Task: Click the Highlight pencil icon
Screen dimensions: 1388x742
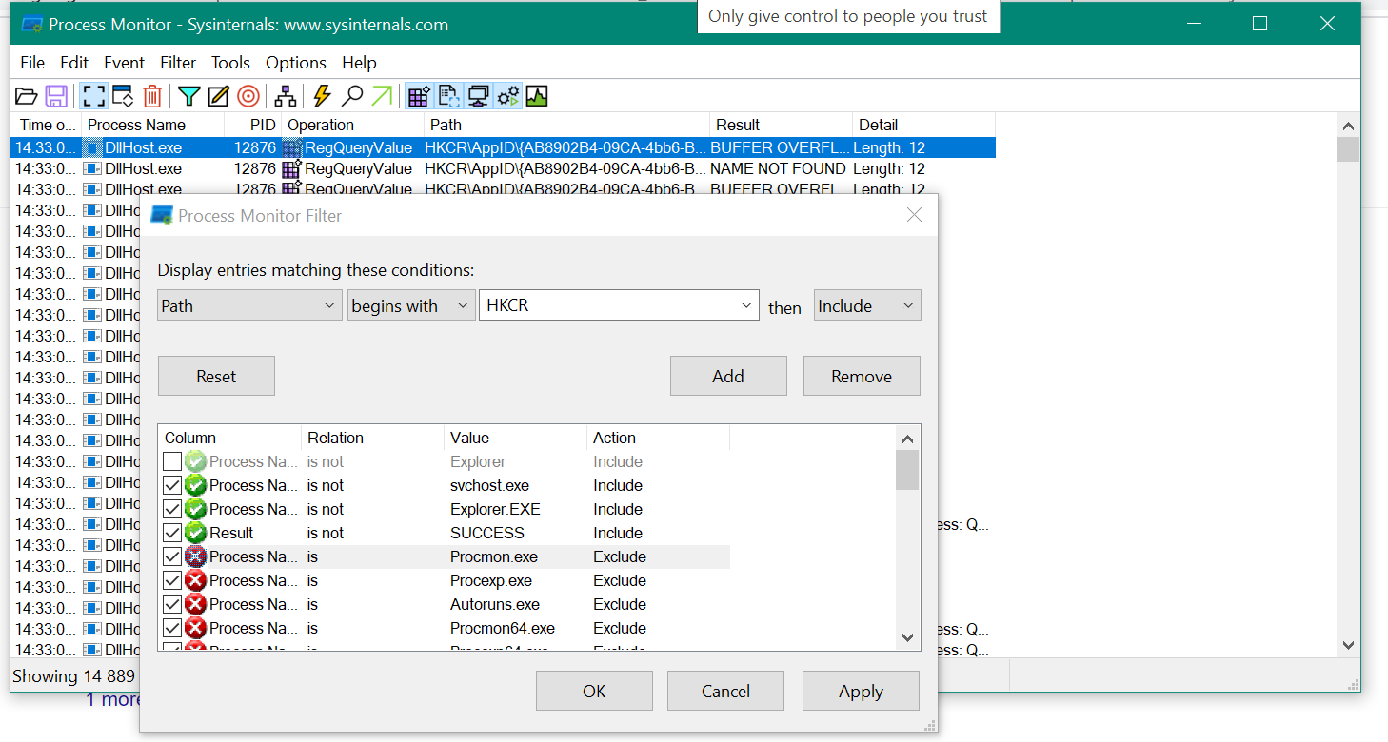Action: 219,96
